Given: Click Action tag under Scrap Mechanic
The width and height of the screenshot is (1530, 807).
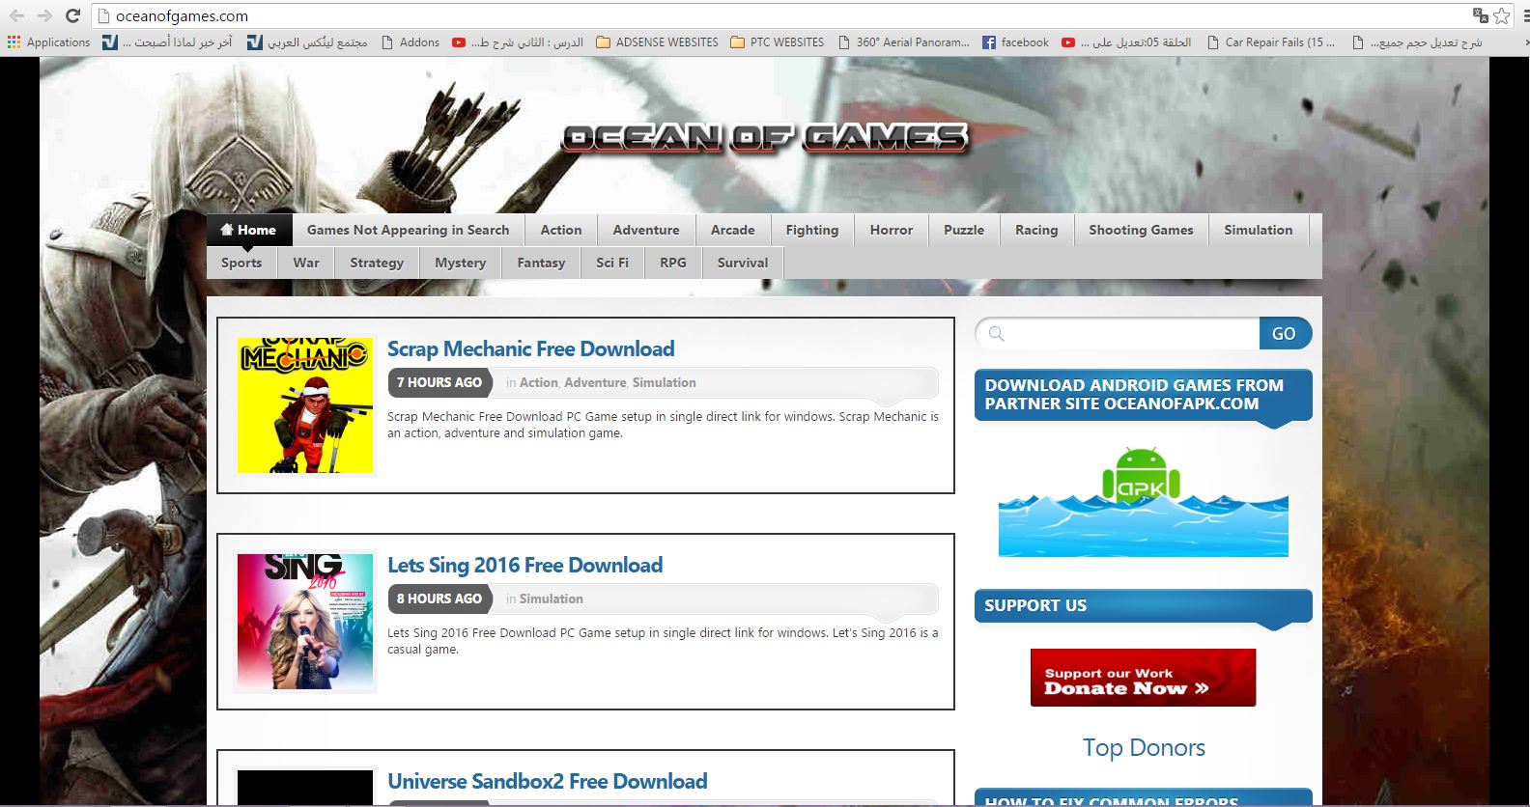Looking at the screenshot, I should click(x=539, y=382).
